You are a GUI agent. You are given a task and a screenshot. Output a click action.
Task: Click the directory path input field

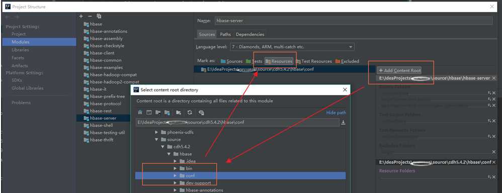point(237,122)
